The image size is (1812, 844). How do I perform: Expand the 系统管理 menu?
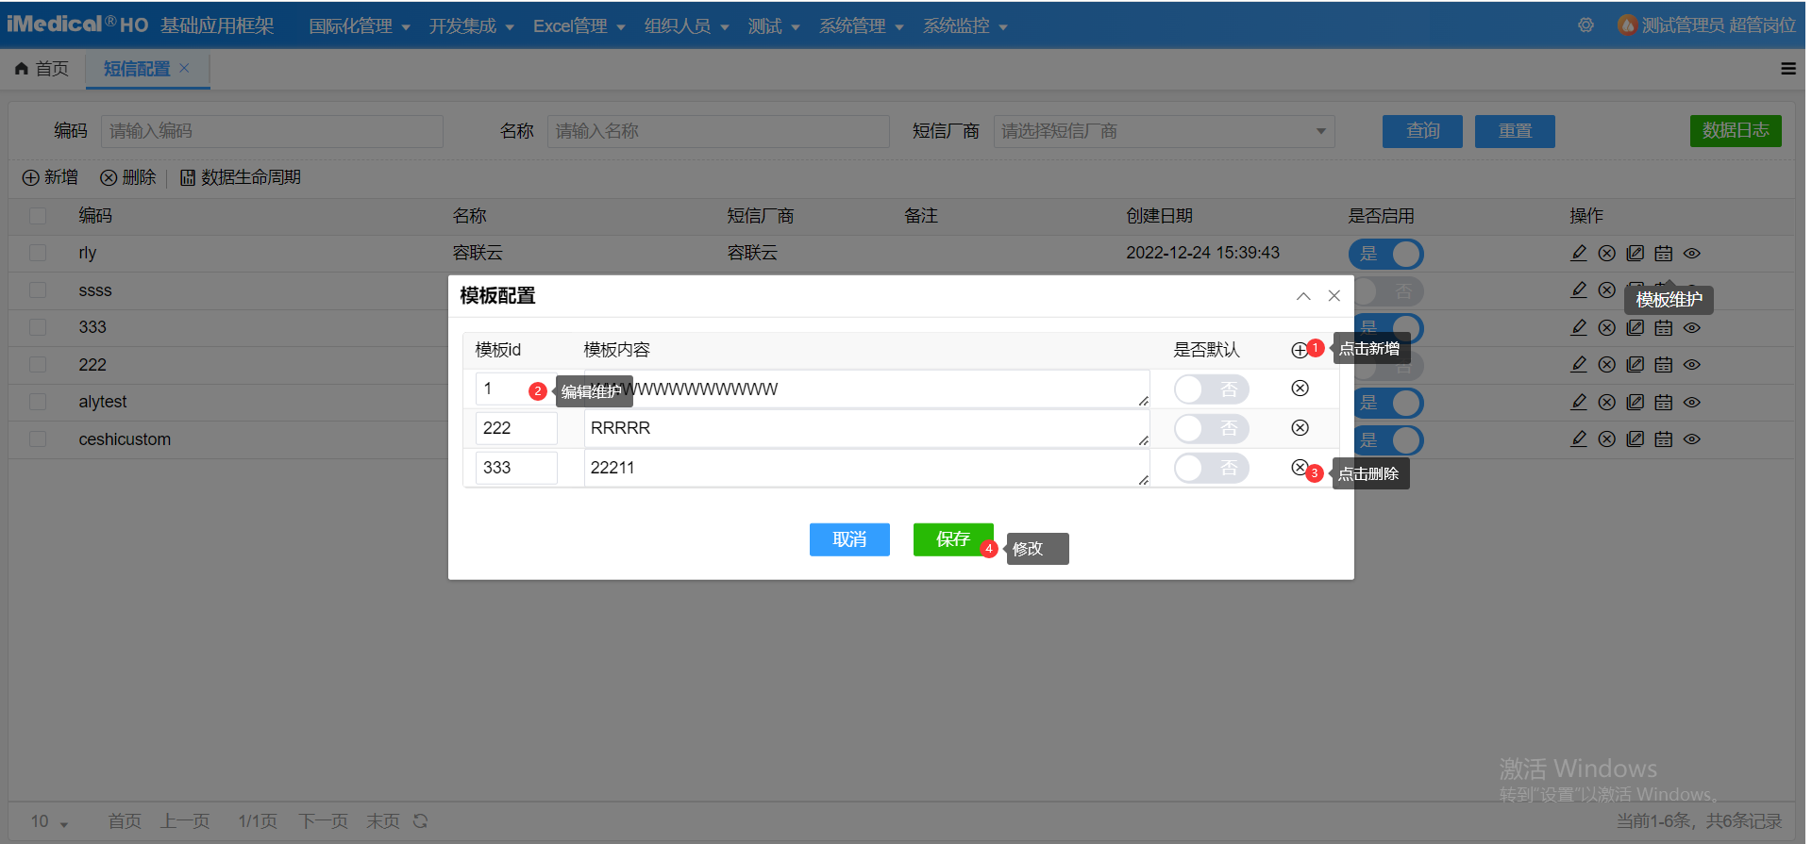[861, 26]
